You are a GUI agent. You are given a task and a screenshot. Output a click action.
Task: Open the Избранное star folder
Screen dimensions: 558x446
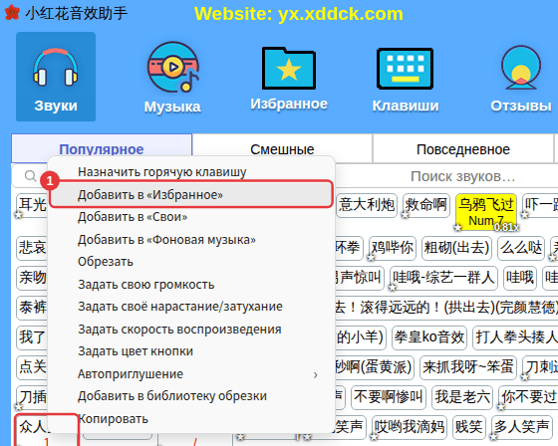pos(289,79)
